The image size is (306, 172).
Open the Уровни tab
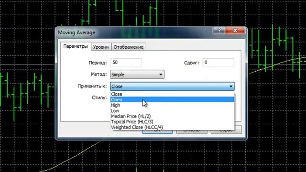101,47
